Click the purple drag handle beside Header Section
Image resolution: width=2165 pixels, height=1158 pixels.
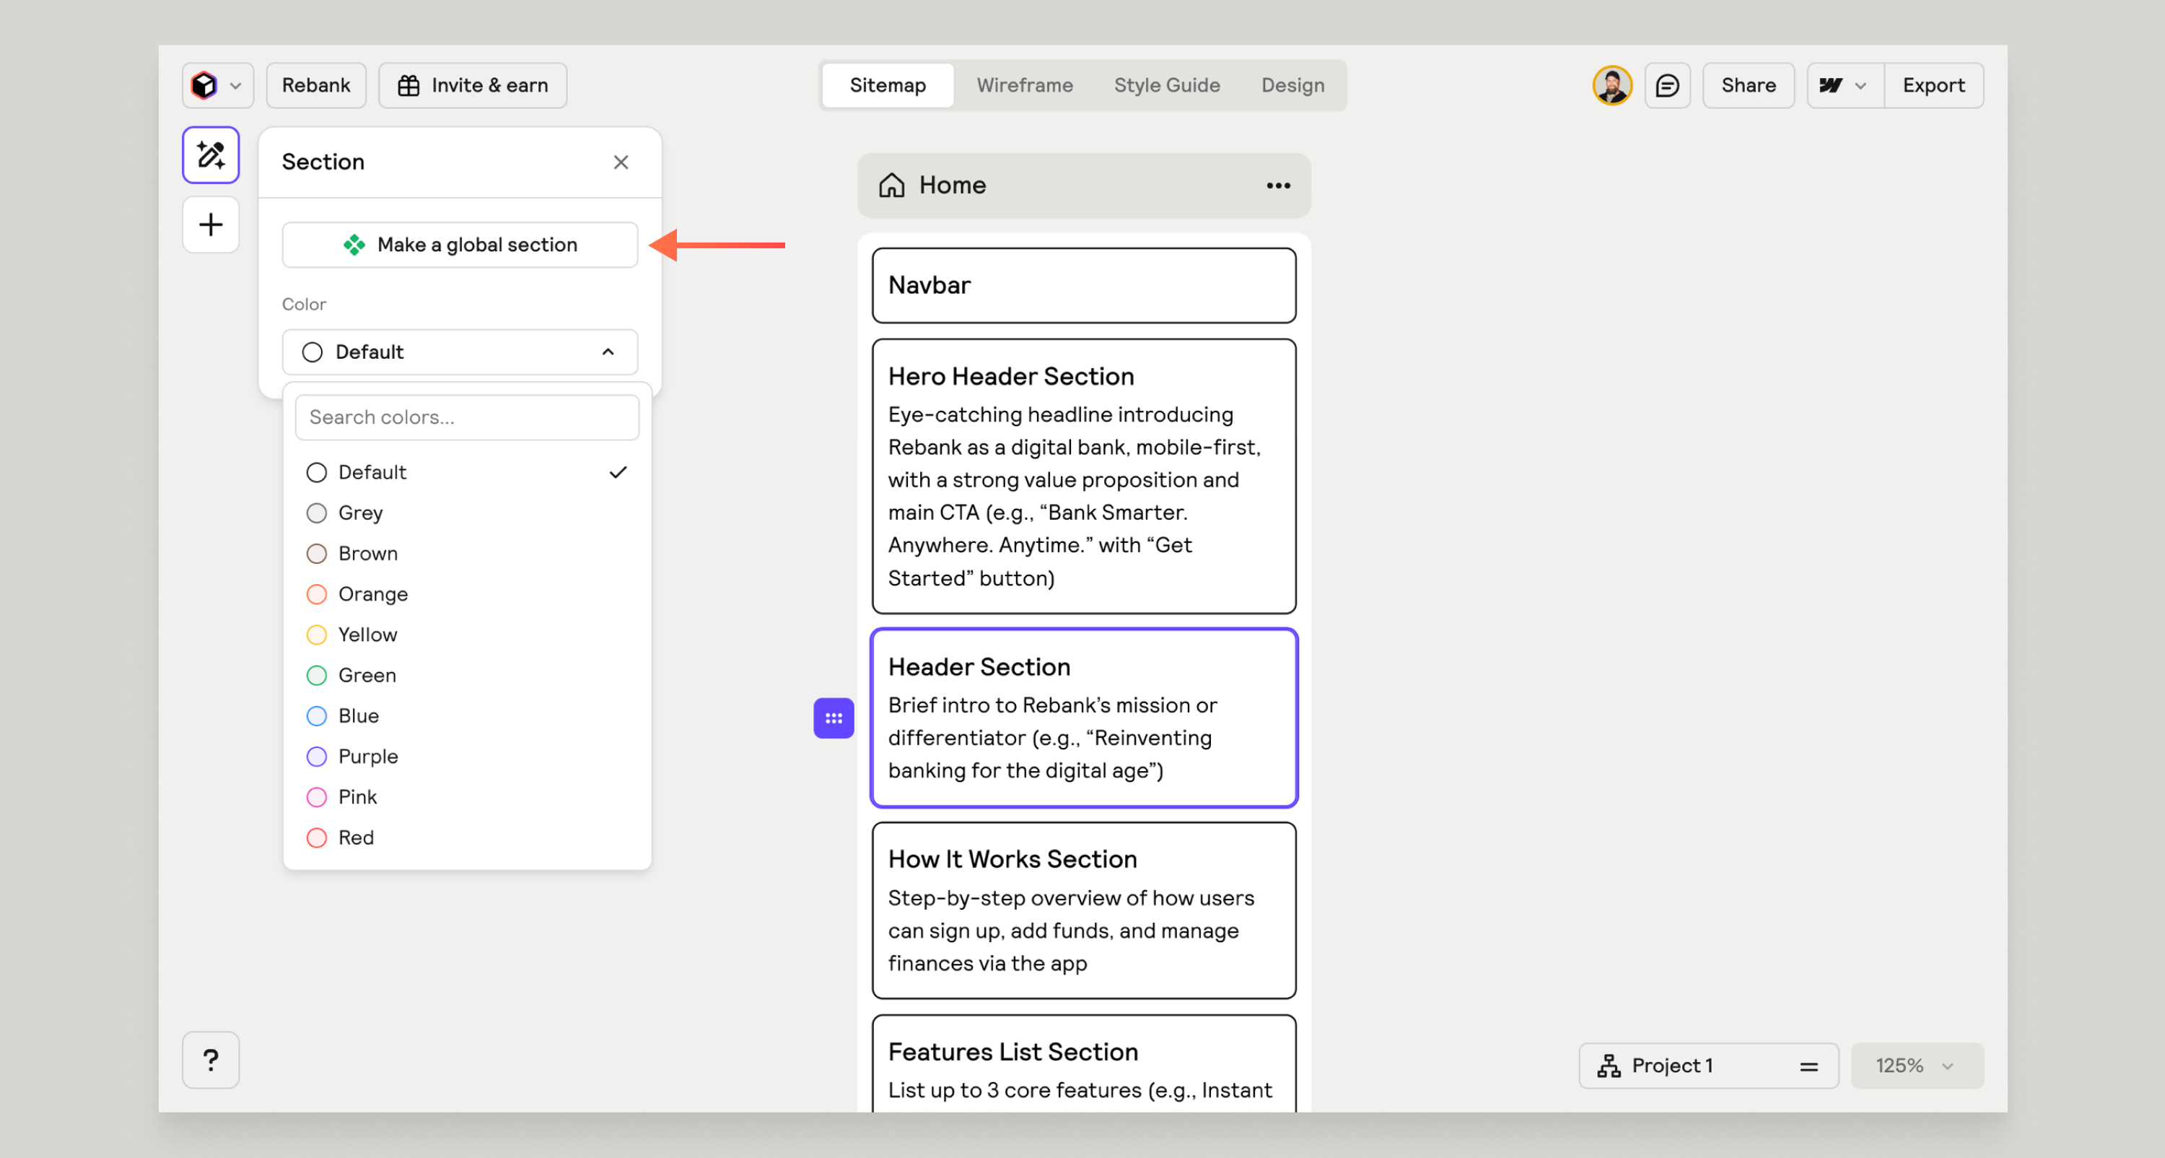(833, 718)
